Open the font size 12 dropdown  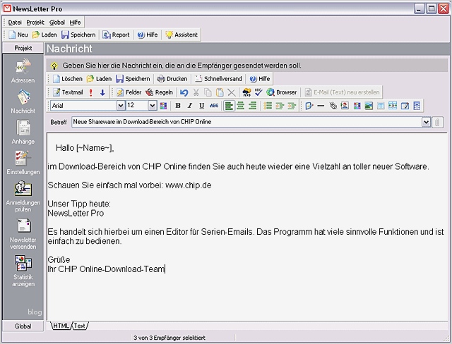(153, 106)
